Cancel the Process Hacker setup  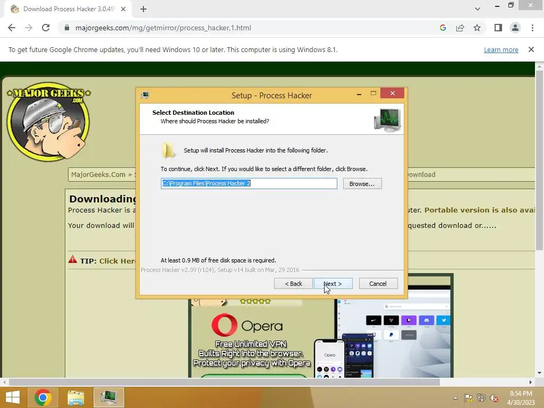click(378, 284)
